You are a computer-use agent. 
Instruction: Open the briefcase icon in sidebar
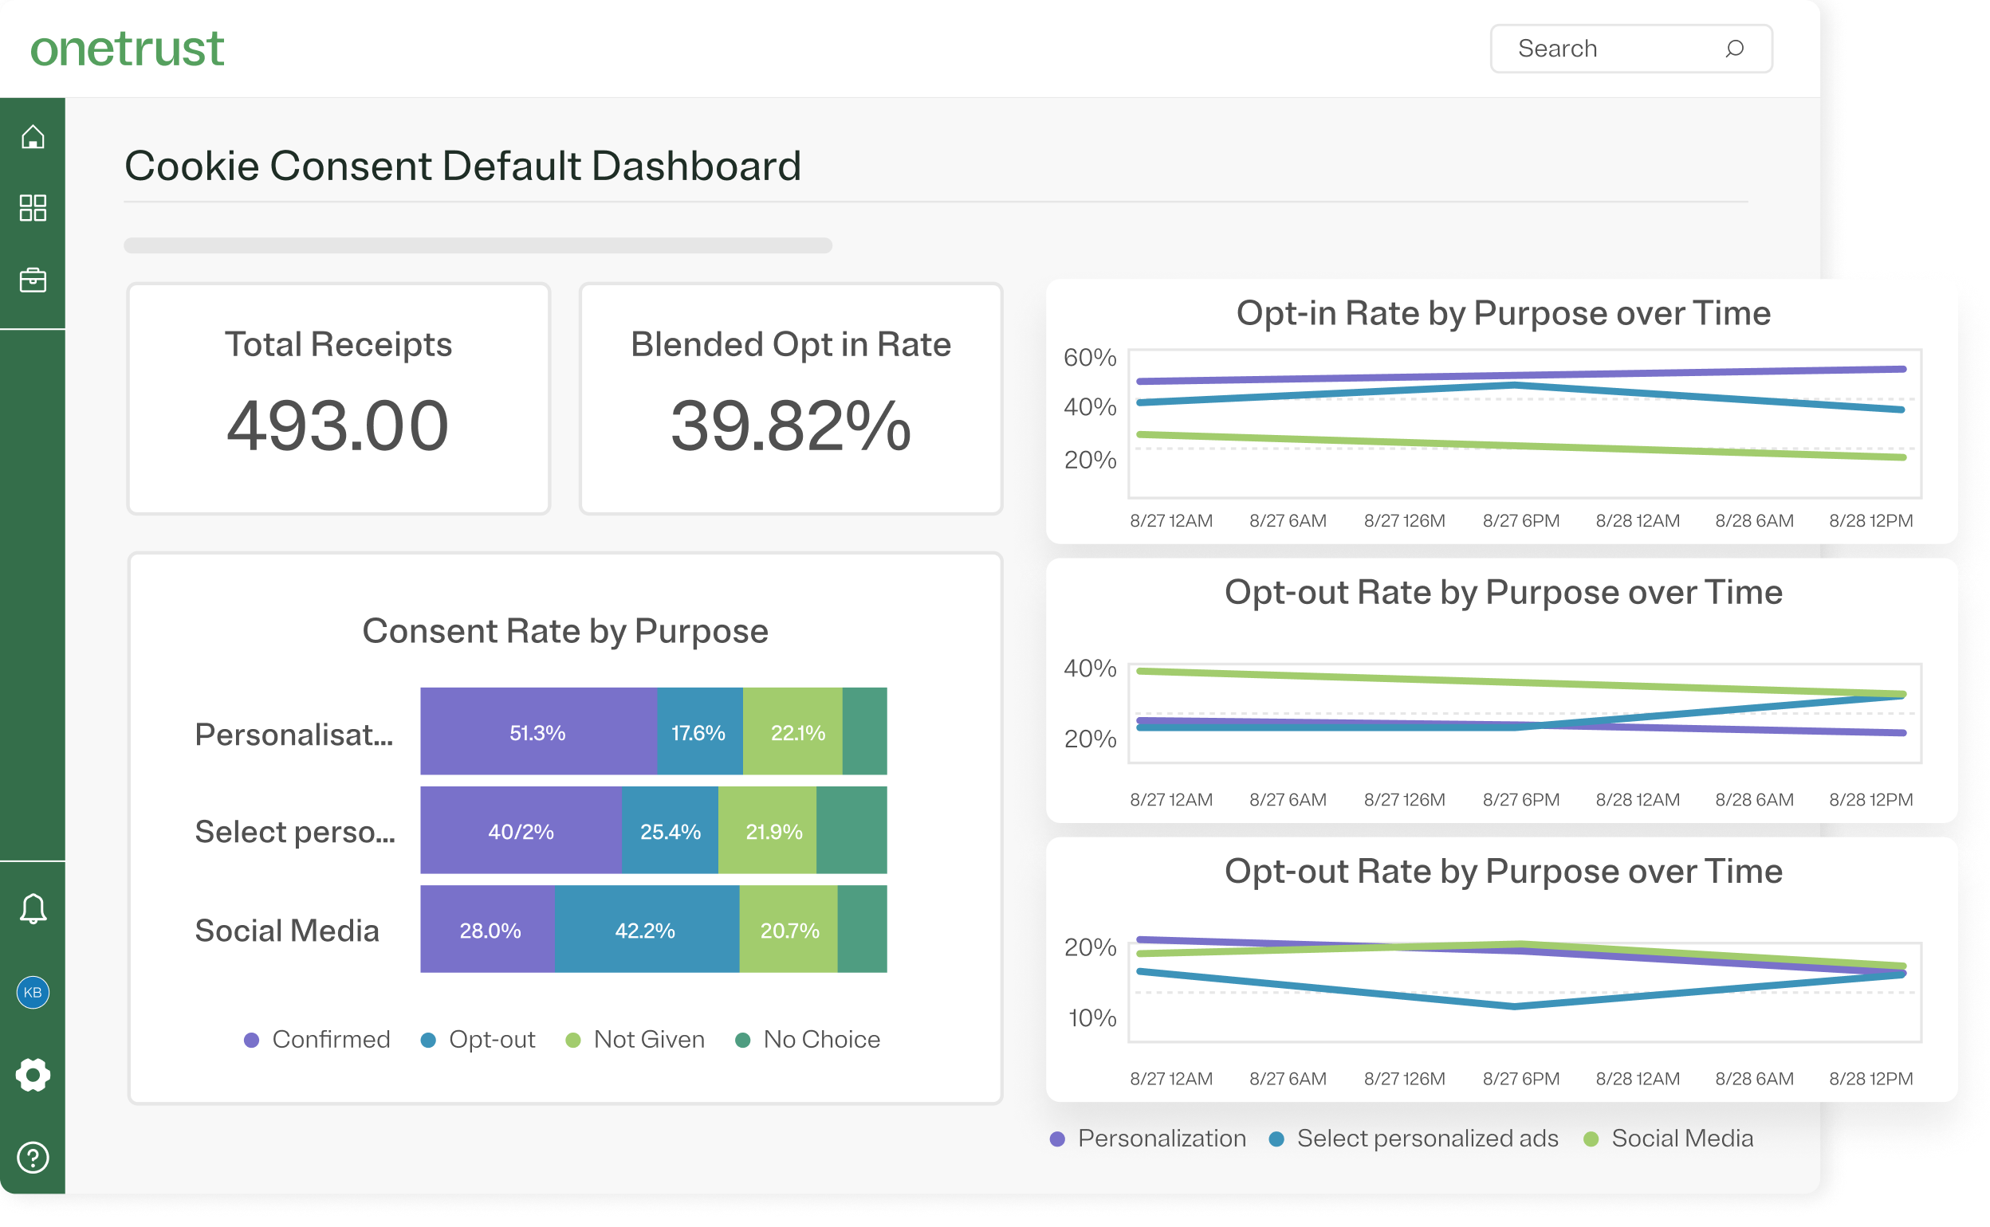[33, 280]
